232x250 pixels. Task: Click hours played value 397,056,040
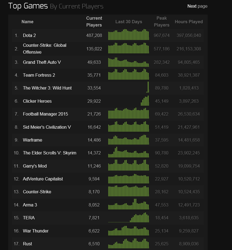(189, 35)
